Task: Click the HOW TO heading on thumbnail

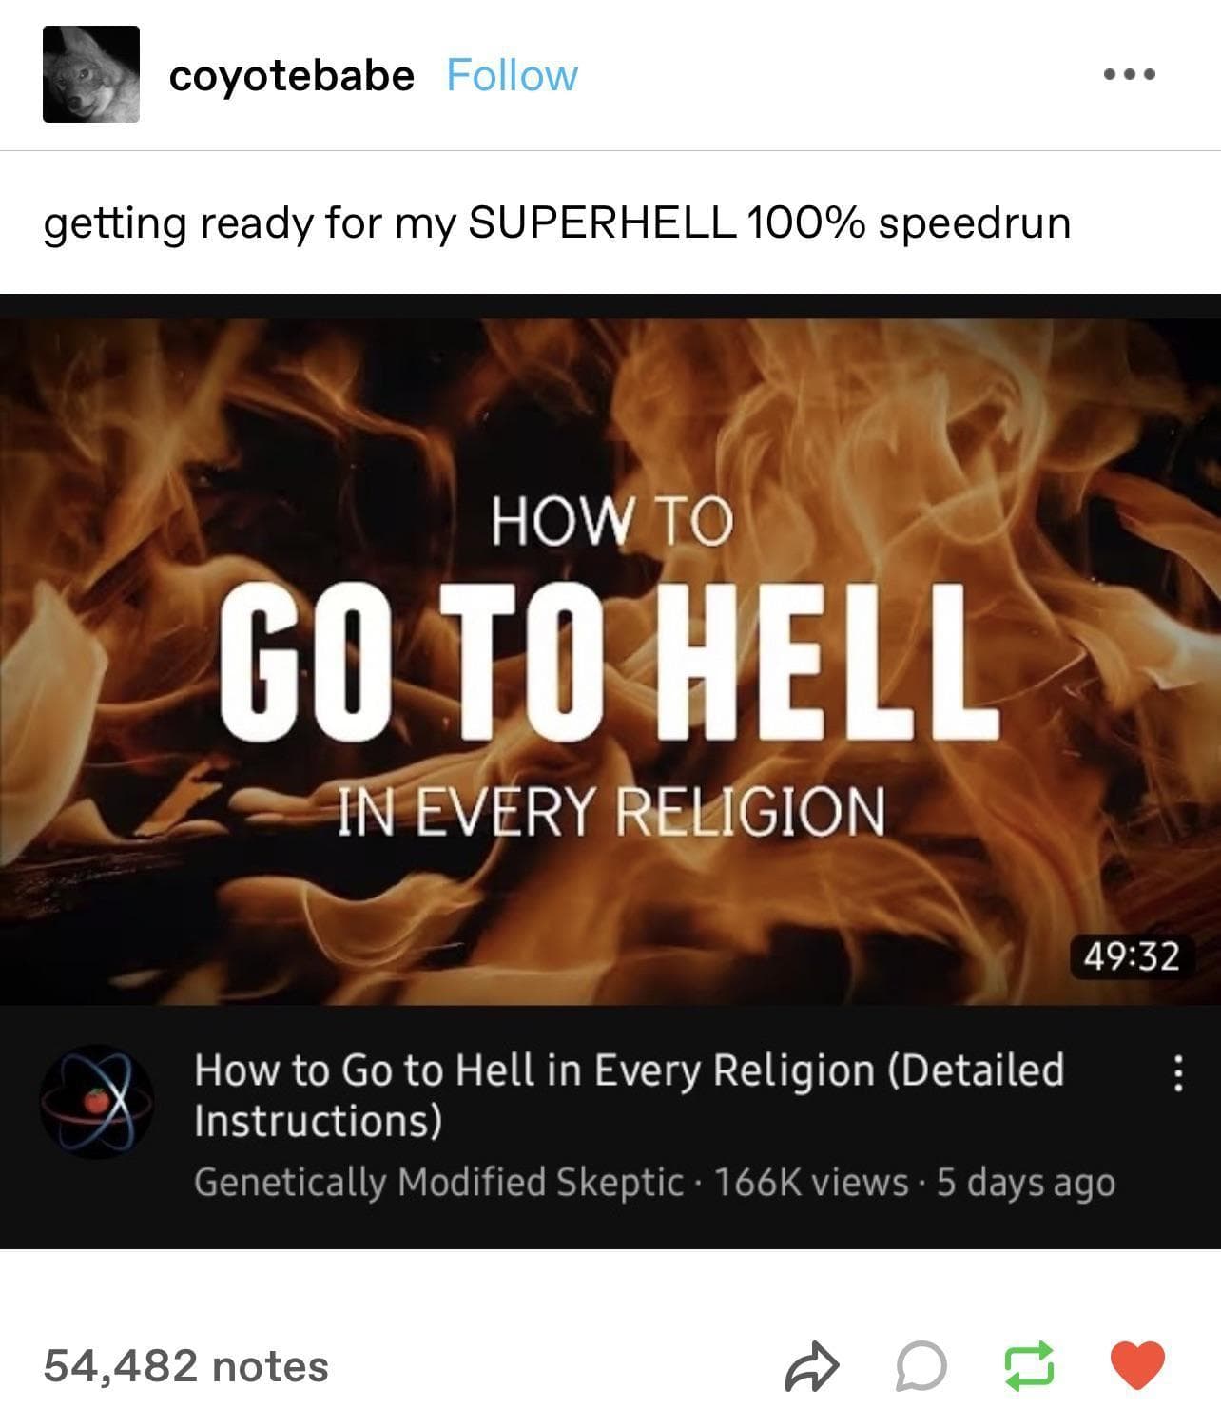Action: (612, 523)
